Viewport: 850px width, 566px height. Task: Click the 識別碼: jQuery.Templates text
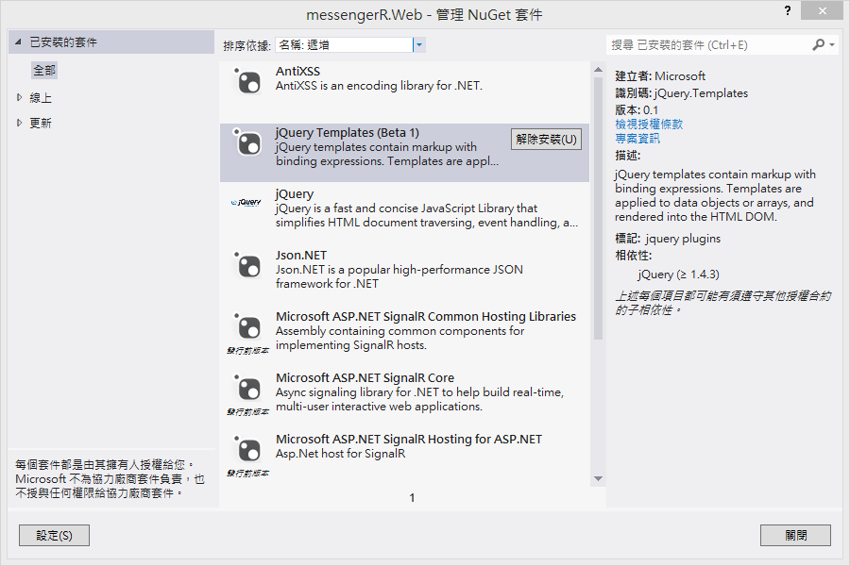681,93
